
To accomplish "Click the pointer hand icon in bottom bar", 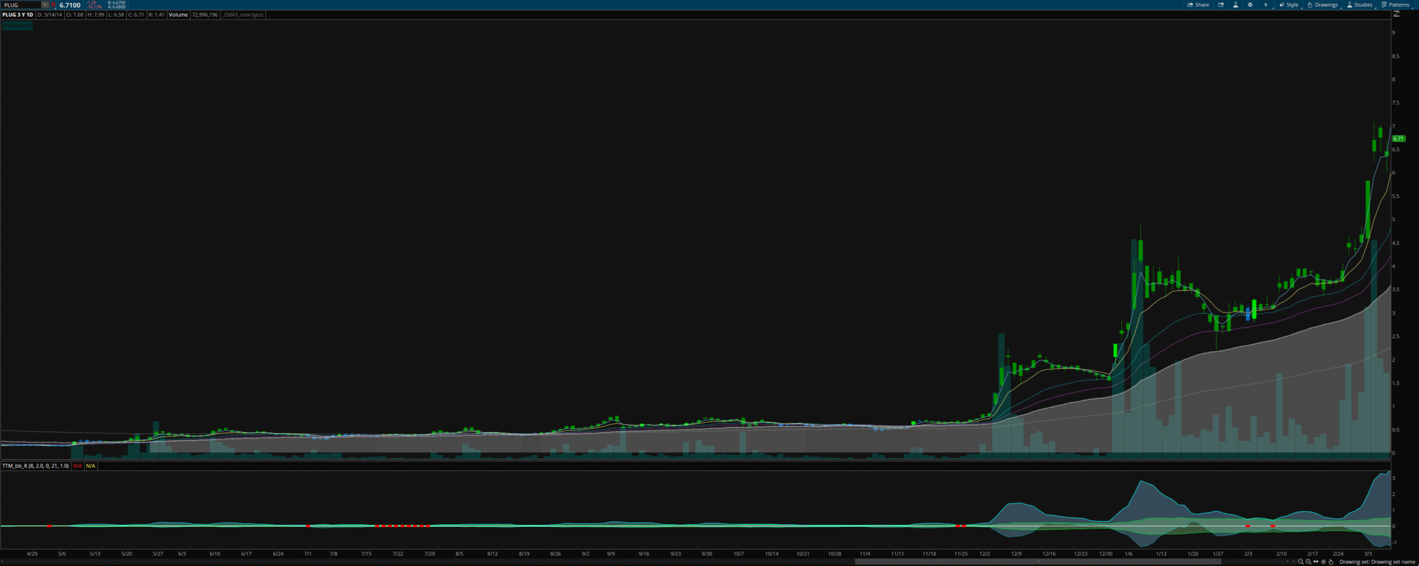I will (1331, 562).
